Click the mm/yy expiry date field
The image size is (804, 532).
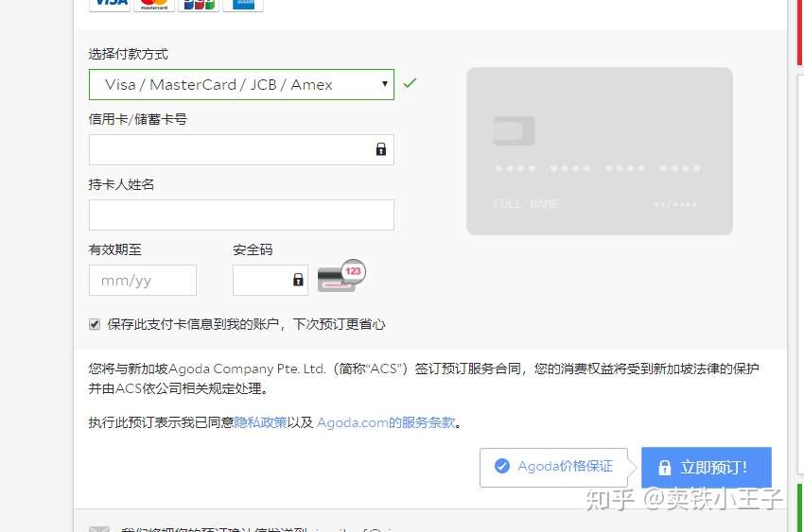143,280
